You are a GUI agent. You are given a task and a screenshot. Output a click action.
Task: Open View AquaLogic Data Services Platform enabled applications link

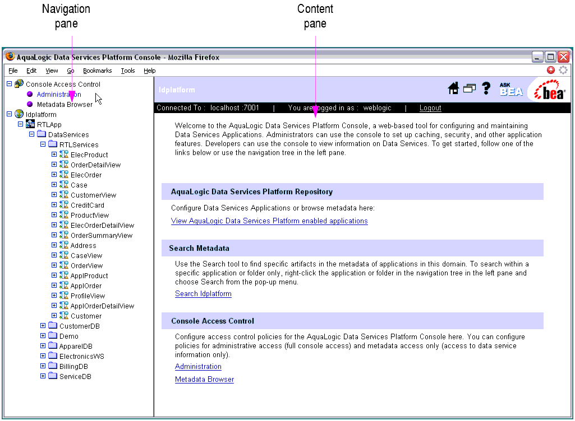269,221
